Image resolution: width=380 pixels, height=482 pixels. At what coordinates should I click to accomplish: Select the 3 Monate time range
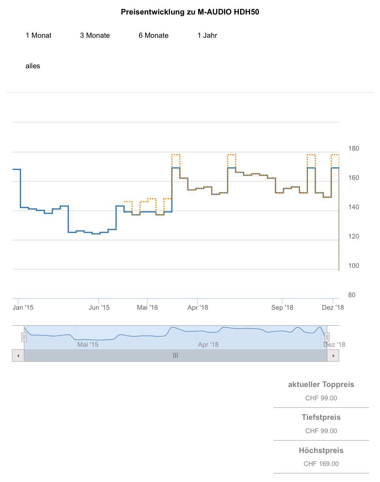pos(95,35)
